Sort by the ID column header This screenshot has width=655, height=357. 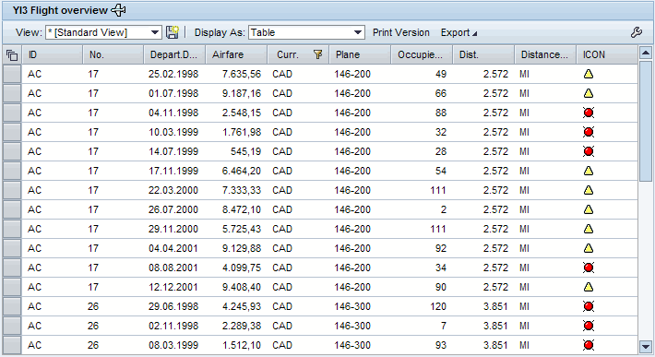tap(52, 54)
